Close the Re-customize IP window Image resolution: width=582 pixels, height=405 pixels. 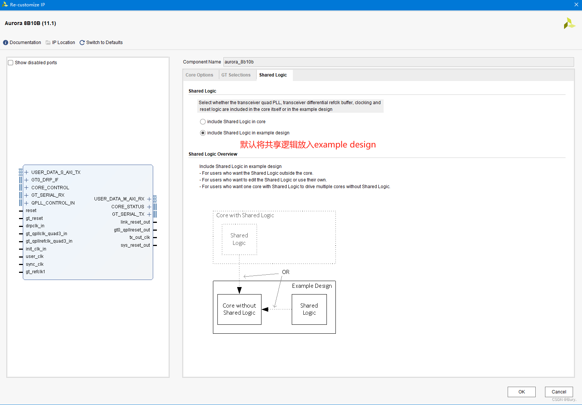(576, 4)
